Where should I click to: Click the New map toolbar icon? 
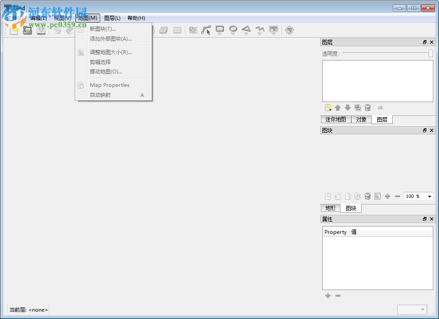[x=14, y=30]
